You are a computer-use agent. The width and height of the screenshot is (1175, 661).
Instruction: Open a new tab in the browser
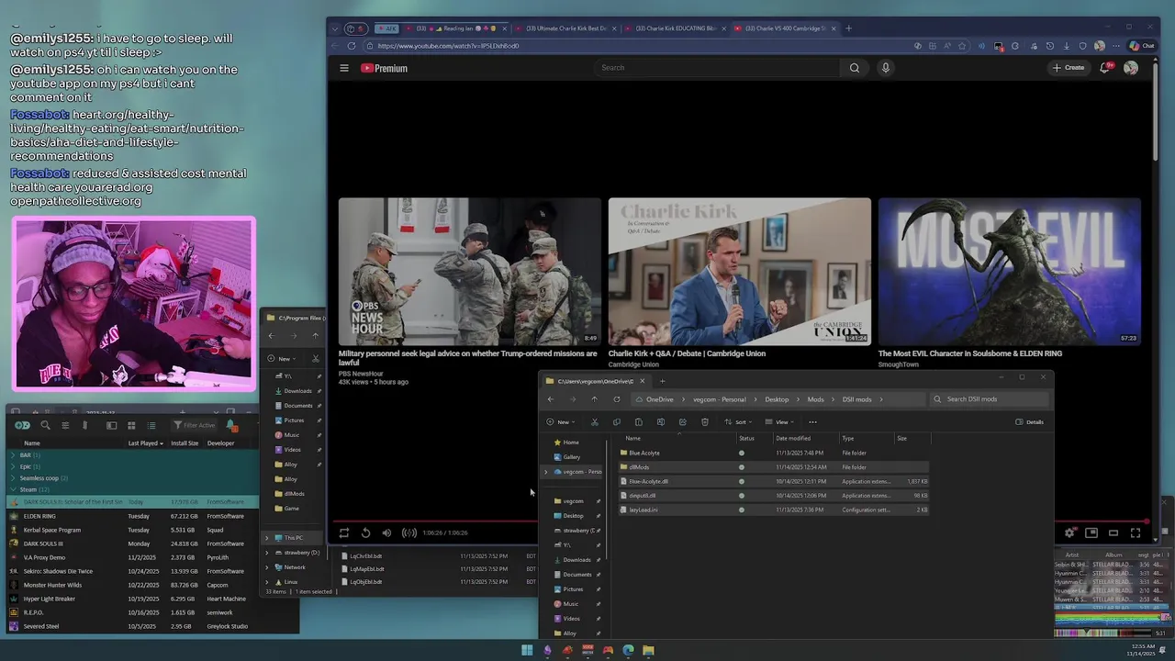tap(848, 28)
